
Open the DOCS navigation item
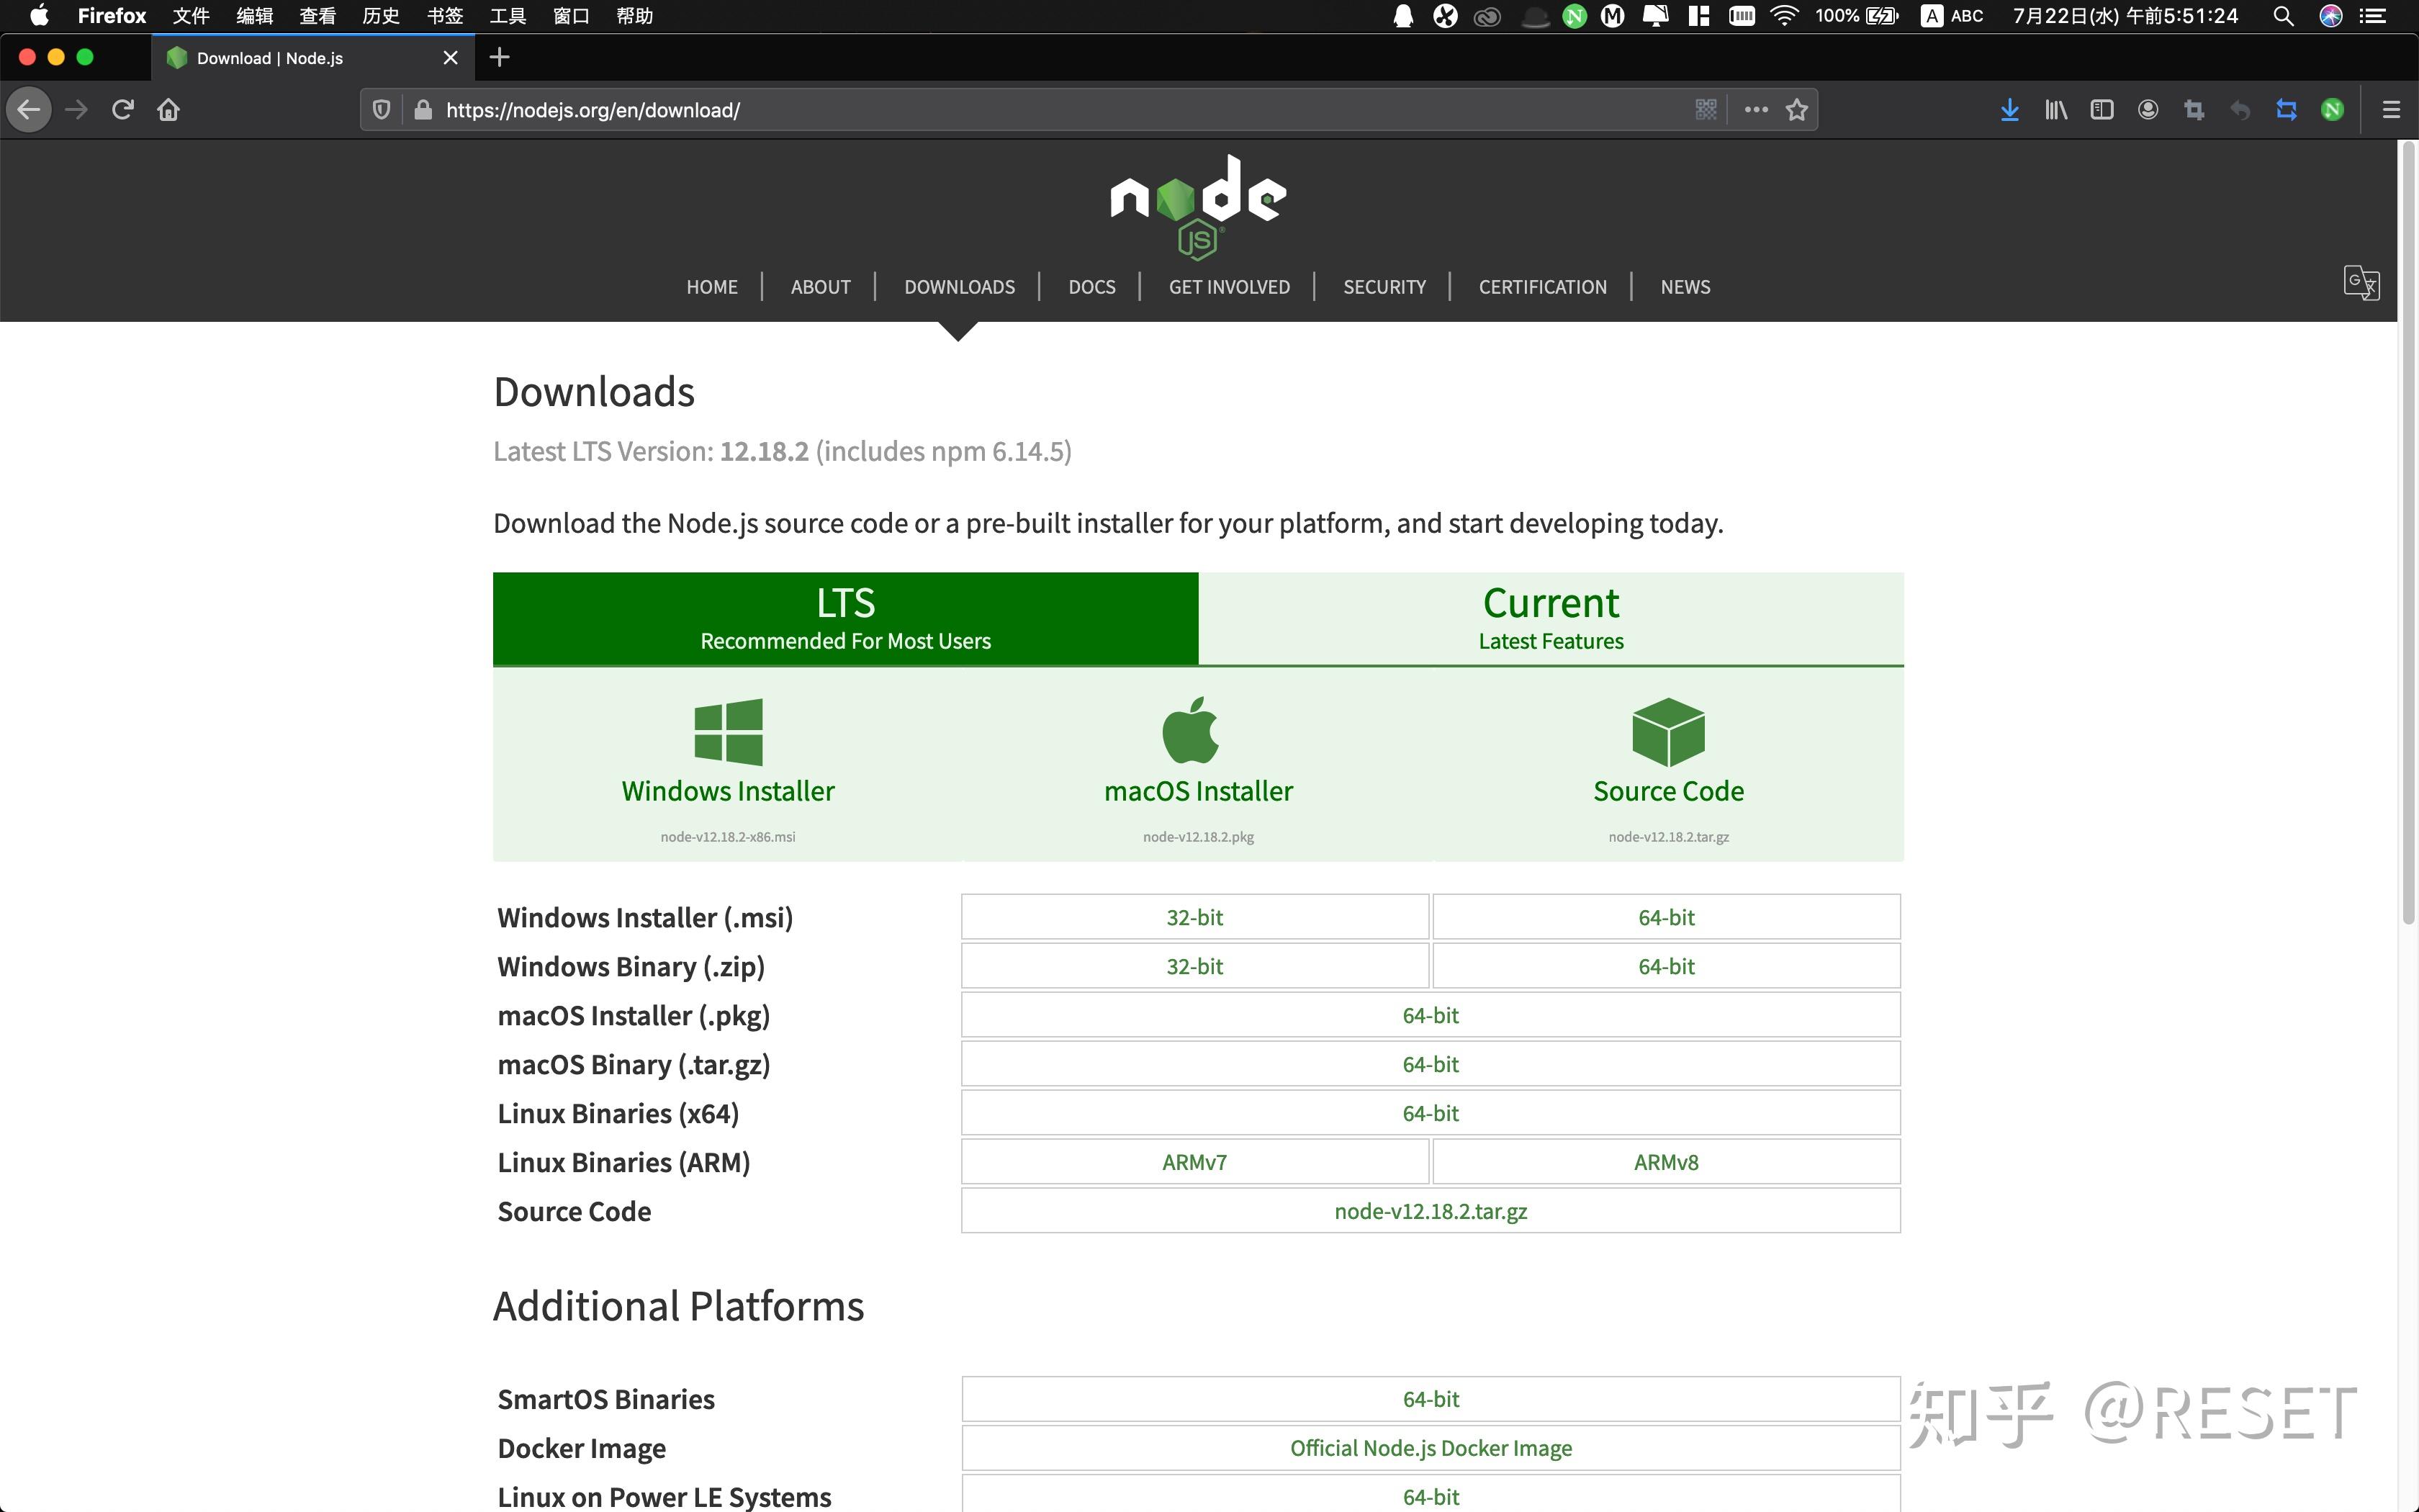point(1091,287)
